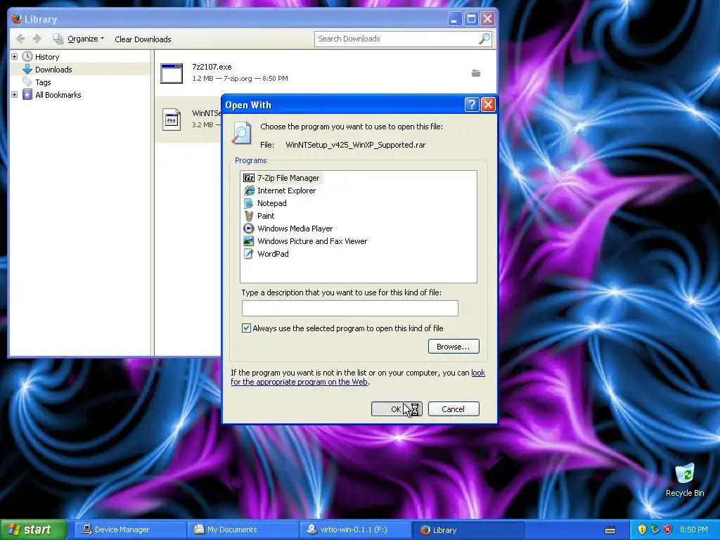Click the WinNTSetup rar file icon in Library

(x=172, y=120)
